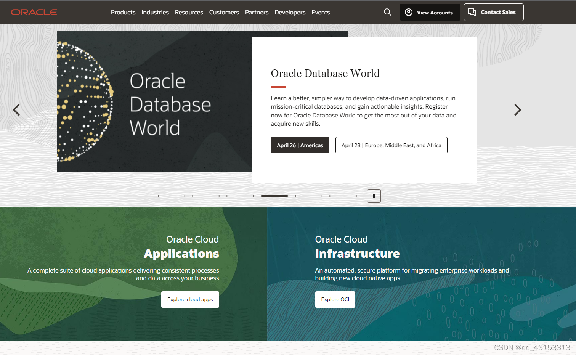The width and height of the screenshot is (576, 355).
Task: Select the second carousel slide indicator
Action: (x=206, y=196)
